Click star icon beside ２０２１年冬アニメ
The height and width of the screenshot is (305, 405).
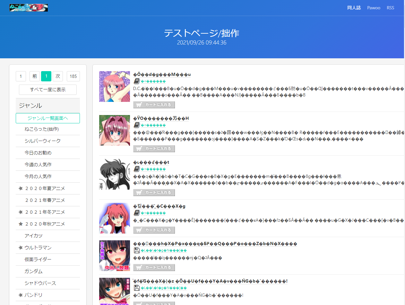coord(21,212)
